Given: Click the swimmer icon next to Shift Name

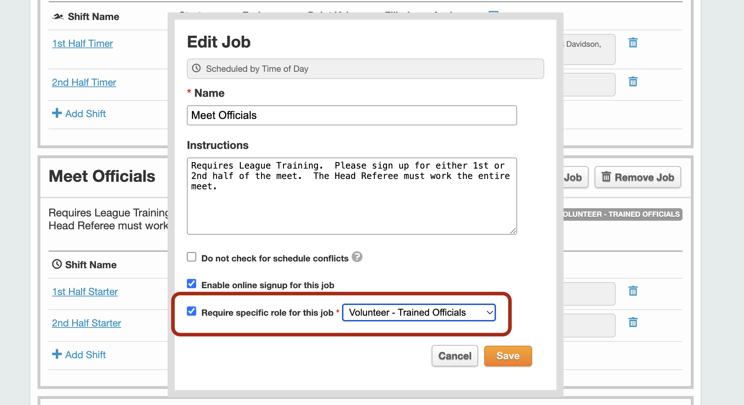Looking at the screenshot, I should pyautogui.click(x=58, y=16).
